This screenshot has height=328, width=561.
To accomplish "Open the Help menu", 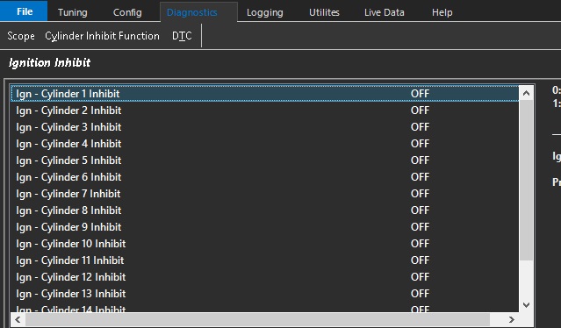I will point(442,12).
